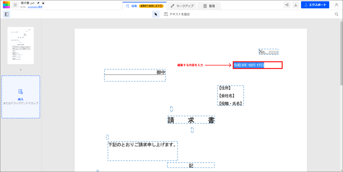343x172 pixels.
Task: Select the pointer cursor tool
Action: pos(156,14)
